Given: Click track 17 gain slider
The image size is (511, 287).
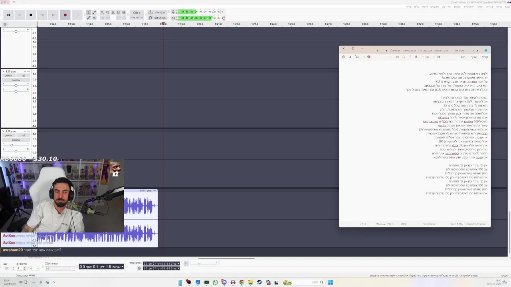Looking at the screenshot, I should tap(16, 85).
